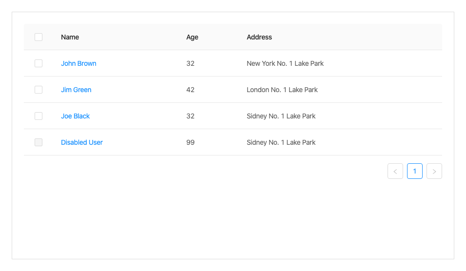
Task: Click the Disabled User row checkbox
Action: 39,142
